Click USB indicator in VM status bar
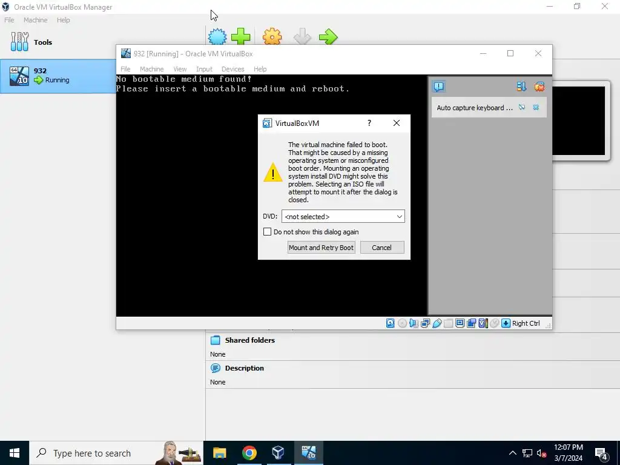 pos(437,323)
